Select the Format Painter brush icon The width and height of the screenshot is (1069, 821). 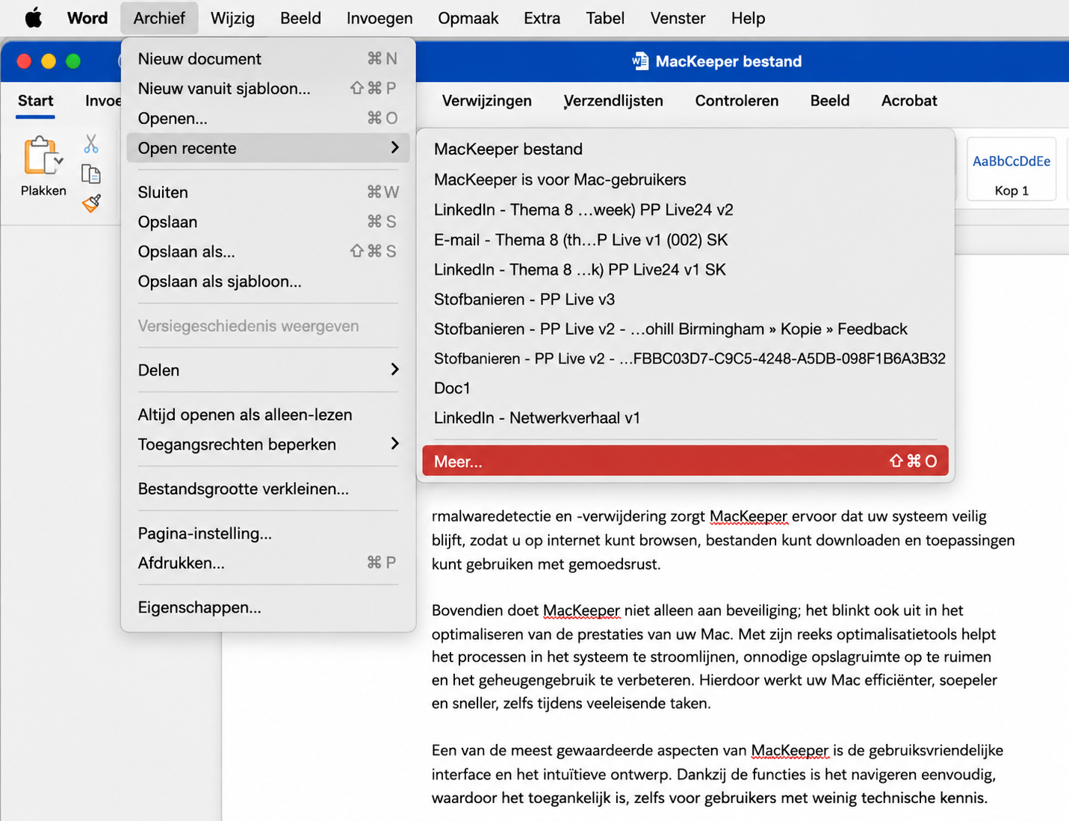click(x=91, y=203)
